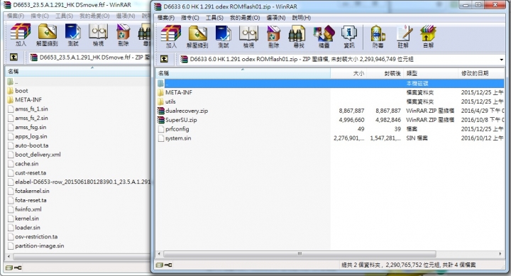The width and height of the screenshot is (511, 276).
Task: Select auto-boot.ta in DSmove.ftf window
Action: (32, 145)
